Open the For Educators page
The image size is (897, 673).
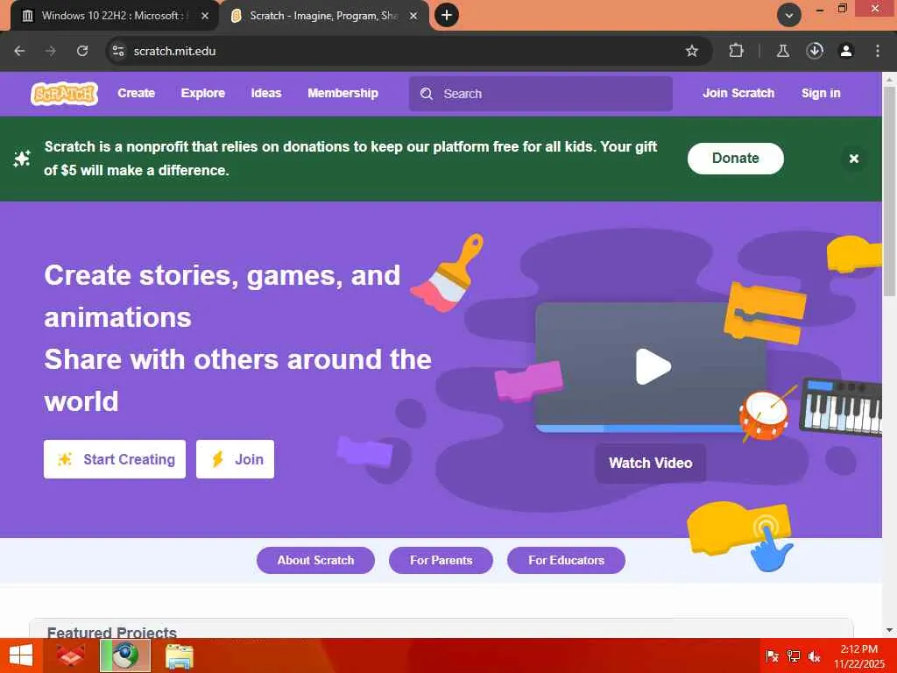(x=566, y=560)
